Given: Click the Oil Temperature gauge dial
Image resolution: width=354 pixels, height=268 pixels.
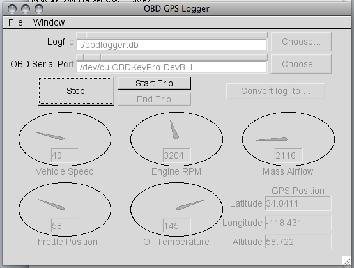Looking at the screenshot, I should pos(176,209).
